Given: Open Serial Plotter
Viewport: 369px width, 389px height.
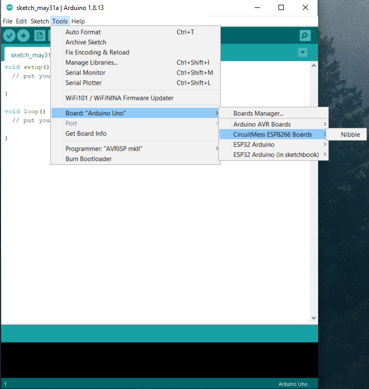Looking at the screenshot, I should click(136, 83).
